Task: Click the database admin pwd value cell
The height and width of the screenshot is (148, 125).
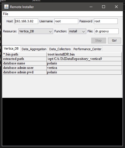Action: (x=84, y=72)
